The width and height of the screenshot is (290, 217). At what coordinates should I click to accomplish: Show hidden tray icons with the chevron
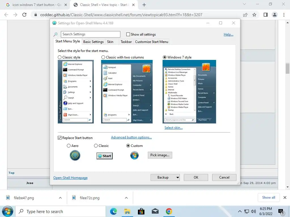(240, 211)
